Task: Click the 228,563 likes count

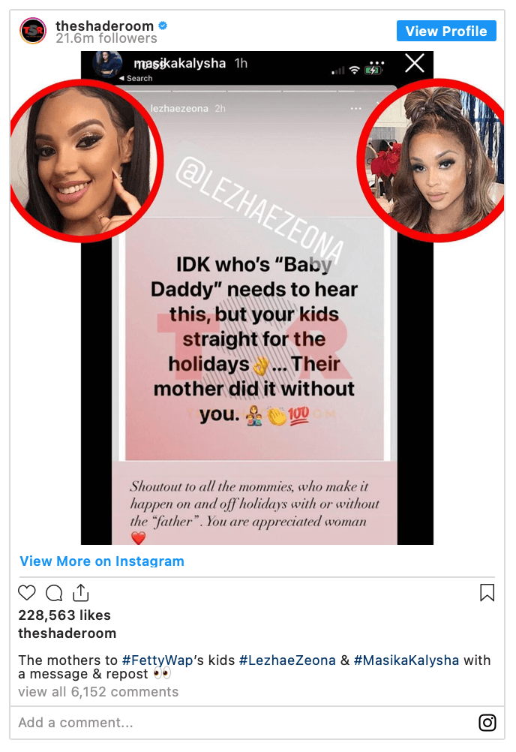Action: (x=64, y=615)
